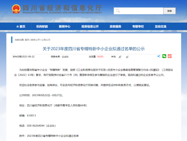The width and height of the screenshot is (187, 141).
Task: Open the 互动交流 menu
Action: point(161,26)
